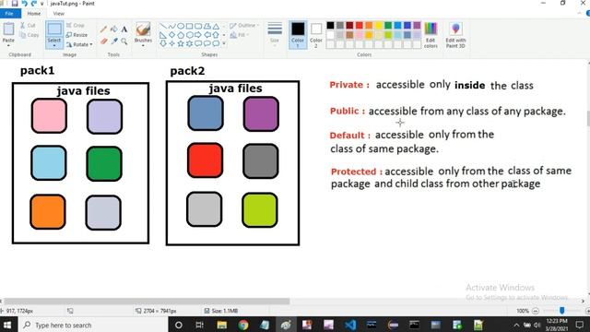Click the taskbar search box
This screenshot has width=590, height=332.
[x=92, y=325]
